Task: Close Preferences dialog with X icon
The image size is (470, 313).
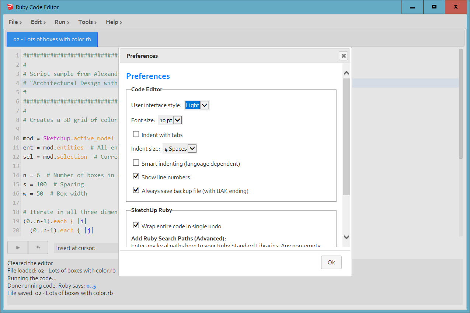Action: [x=343, y=56]
